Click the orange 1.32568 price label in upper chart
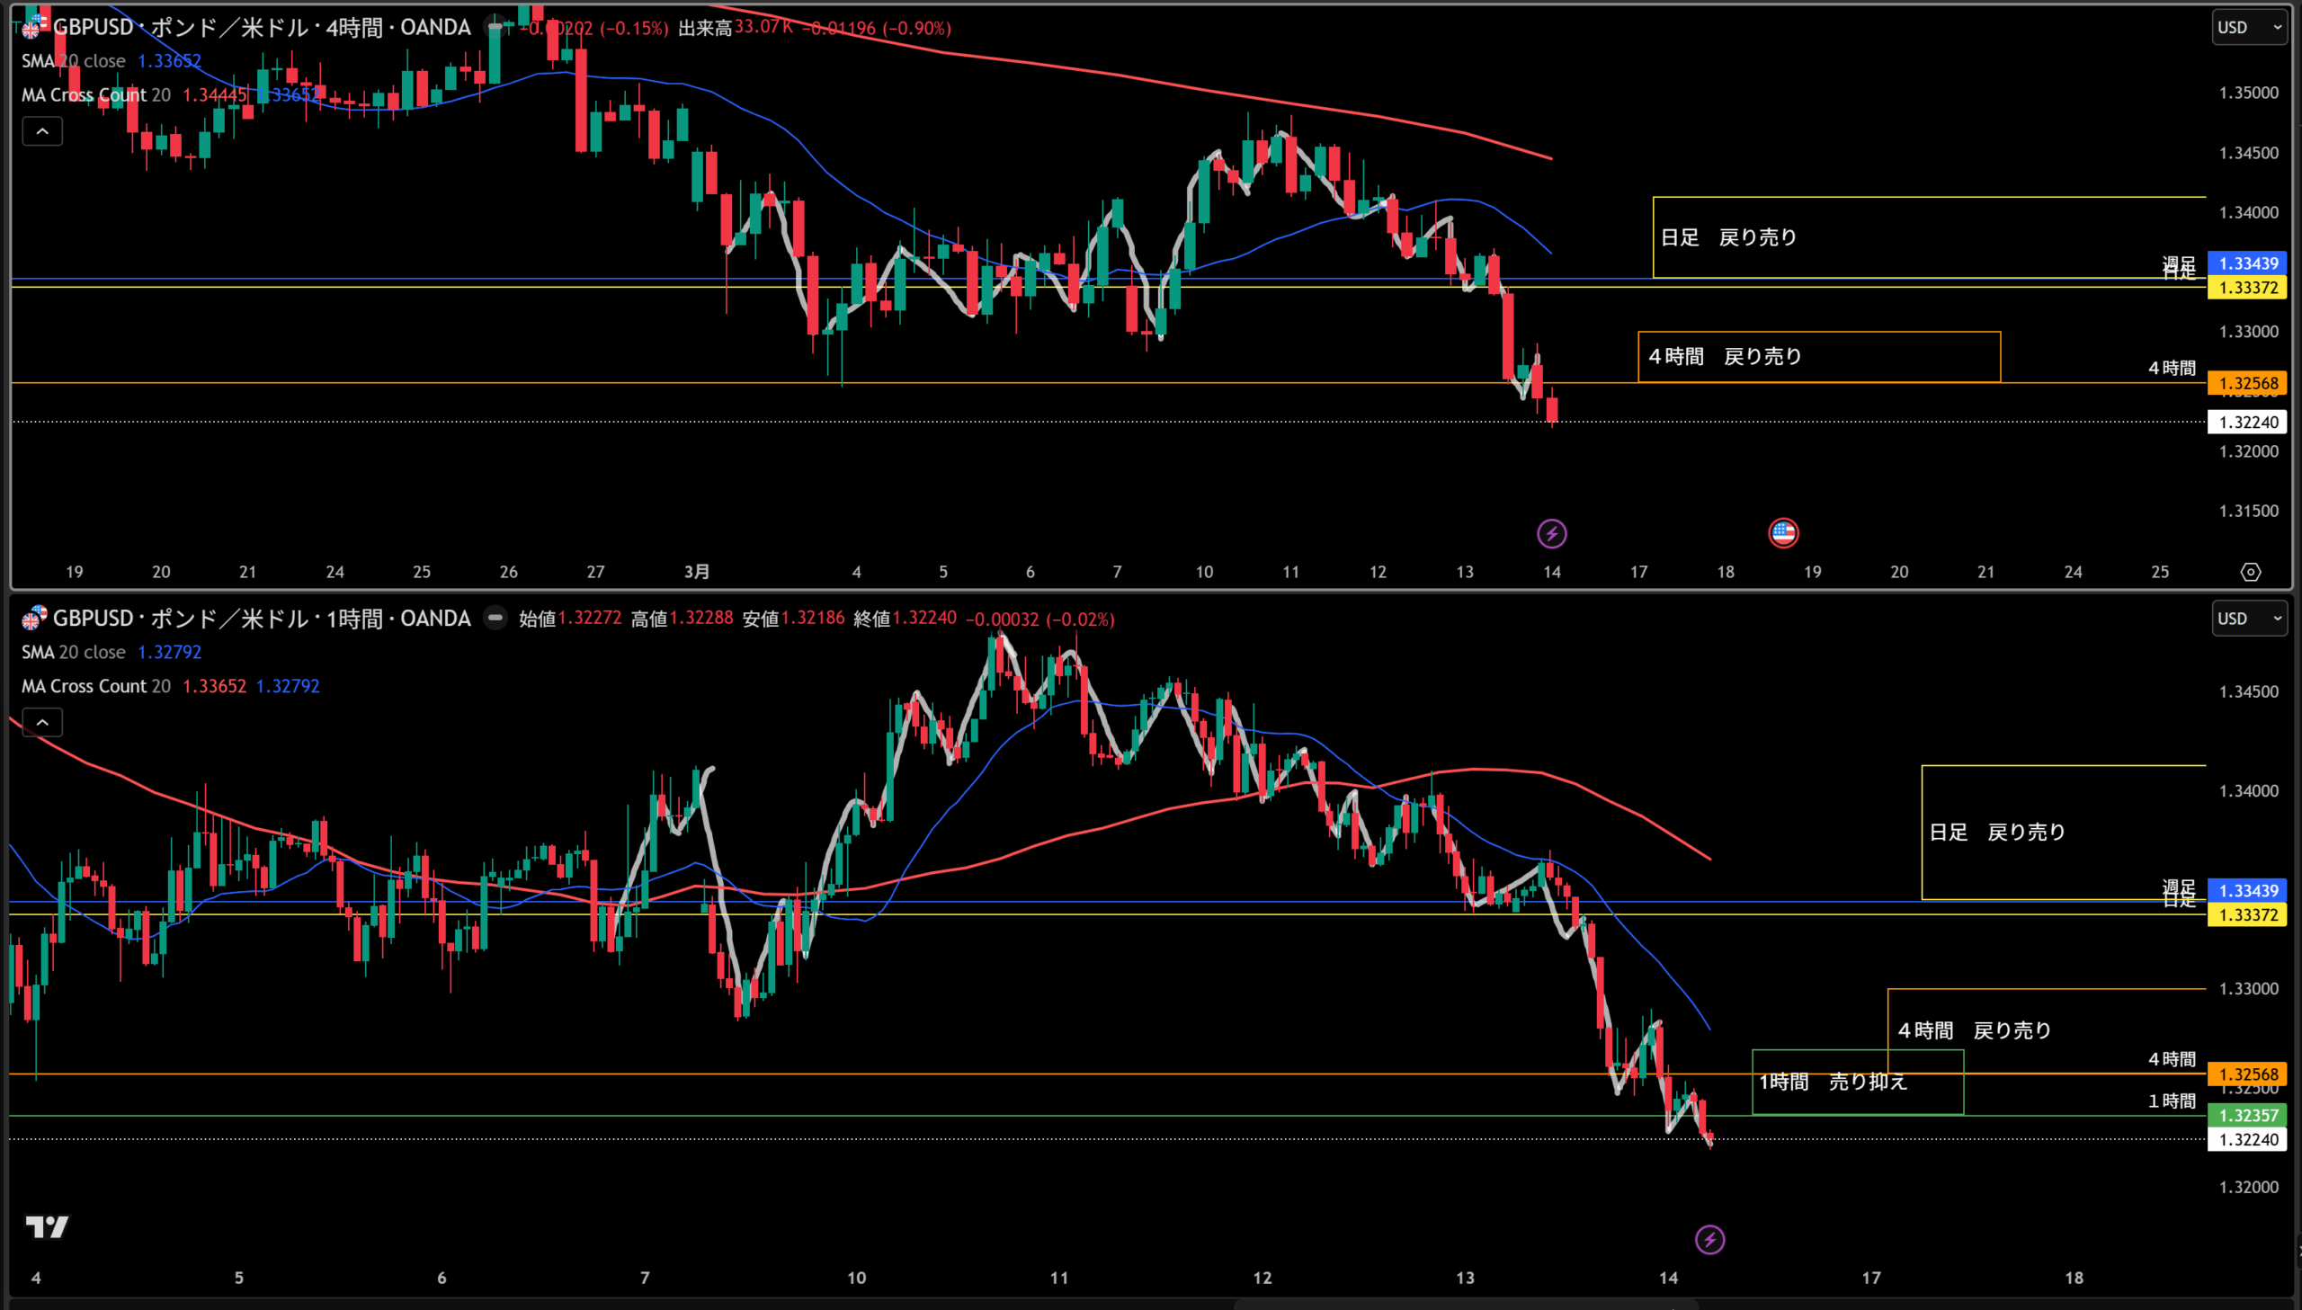The image size is (2302, 1310). click(2247, 383)
